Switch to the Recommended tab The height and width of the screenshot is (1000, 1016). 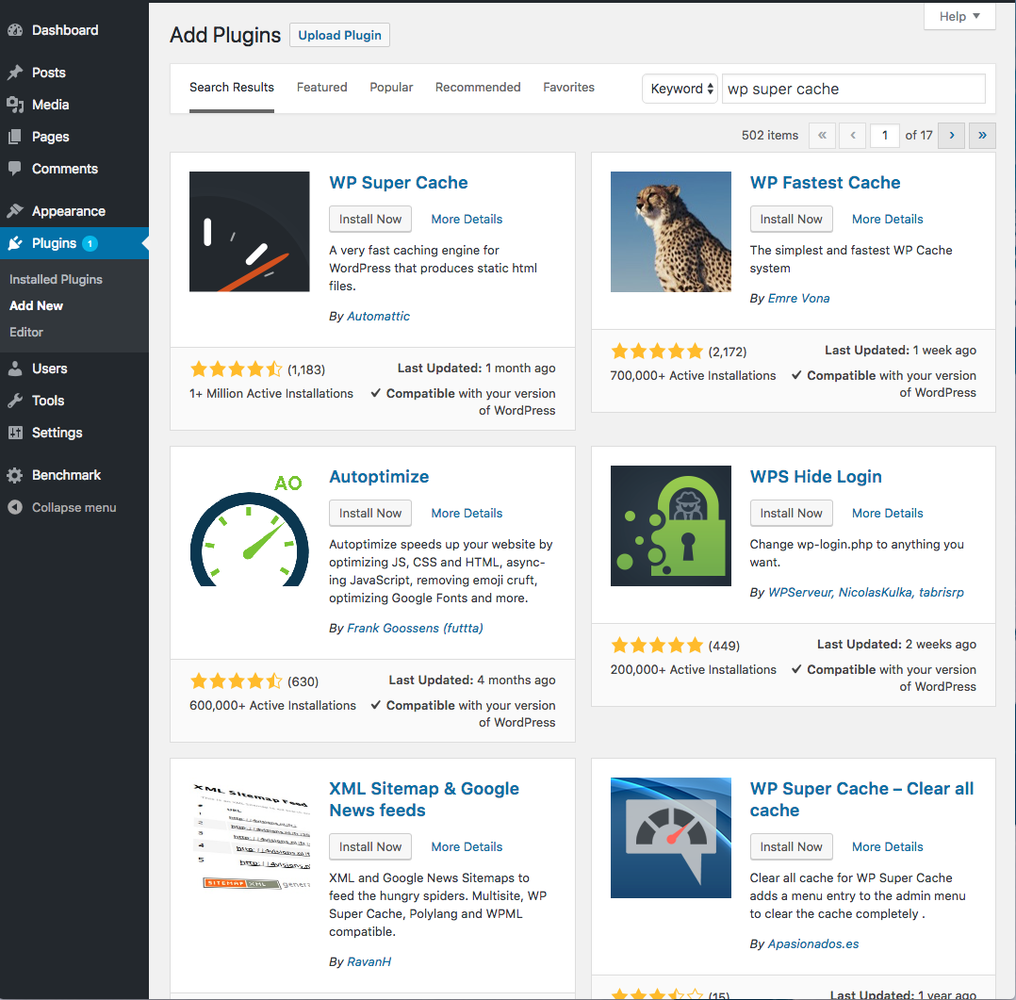[x=478, y=88]
